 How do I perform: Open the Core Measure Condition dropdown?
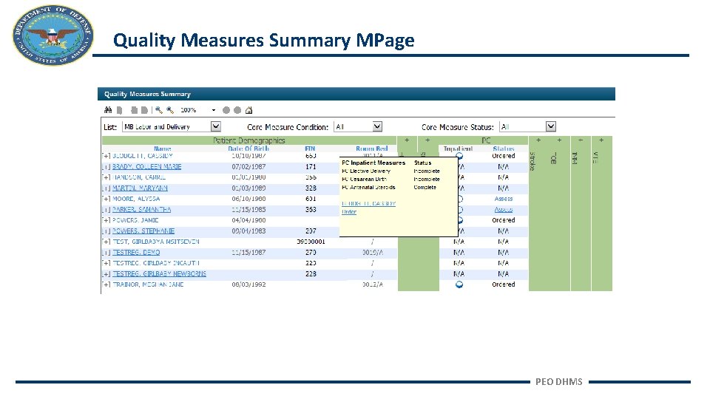click(377, 126)
